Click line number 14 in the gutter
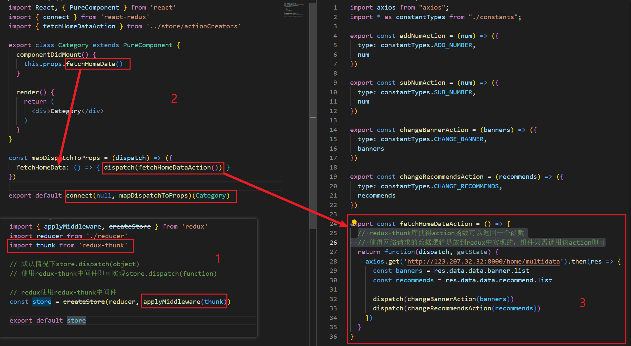This screenshot has width=631, height=346. [x=333, y=130]
